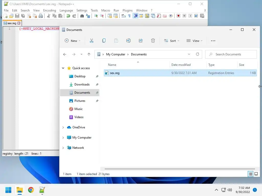Viewport: 262px width, 196px height.
Task: Switch to large thumbnails view in Explorer
Action: (256, 174)
